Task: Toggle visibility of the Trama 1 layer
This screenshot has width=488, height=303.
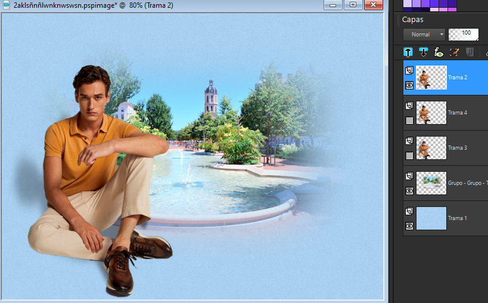Action: coord(409,226)
